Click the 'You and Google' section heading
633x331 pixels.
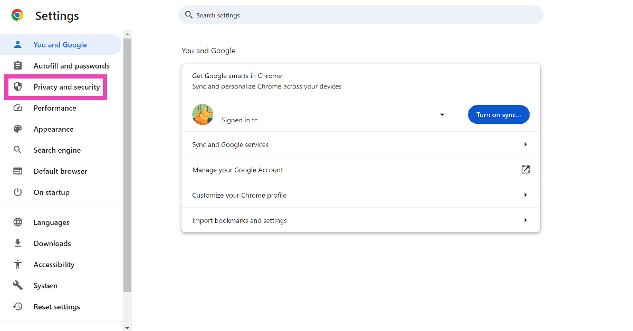pyautogui.click(x=208, y=51)
